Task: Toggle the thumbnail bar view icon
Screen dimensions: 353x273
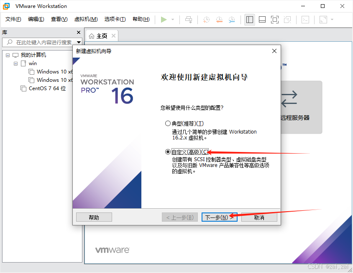Action: tap(262, 20)
